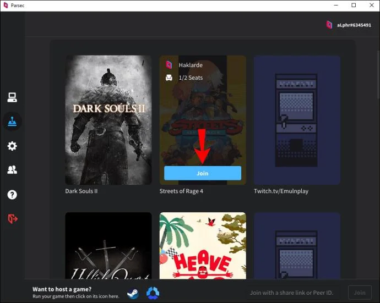Click the 1/2 Seats text
380x303 pixels.
pyautogui.click(x=191, y=78)
